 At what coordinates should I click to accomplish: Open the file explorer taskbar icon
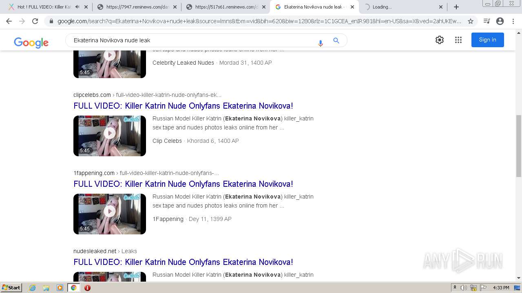(46, 288)
